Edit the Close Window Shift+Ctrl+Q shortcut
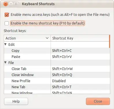The width and height of the screenshot is (114, 109). (62, 75)
